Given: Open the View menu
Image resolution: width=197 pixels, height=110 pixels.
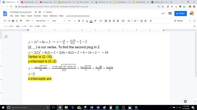Looking at the screenshot, I should 23,16.
